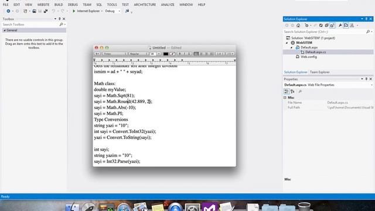
Task: Click the Home icon in Solution Explorer toolbar
Action: [298, 25]
